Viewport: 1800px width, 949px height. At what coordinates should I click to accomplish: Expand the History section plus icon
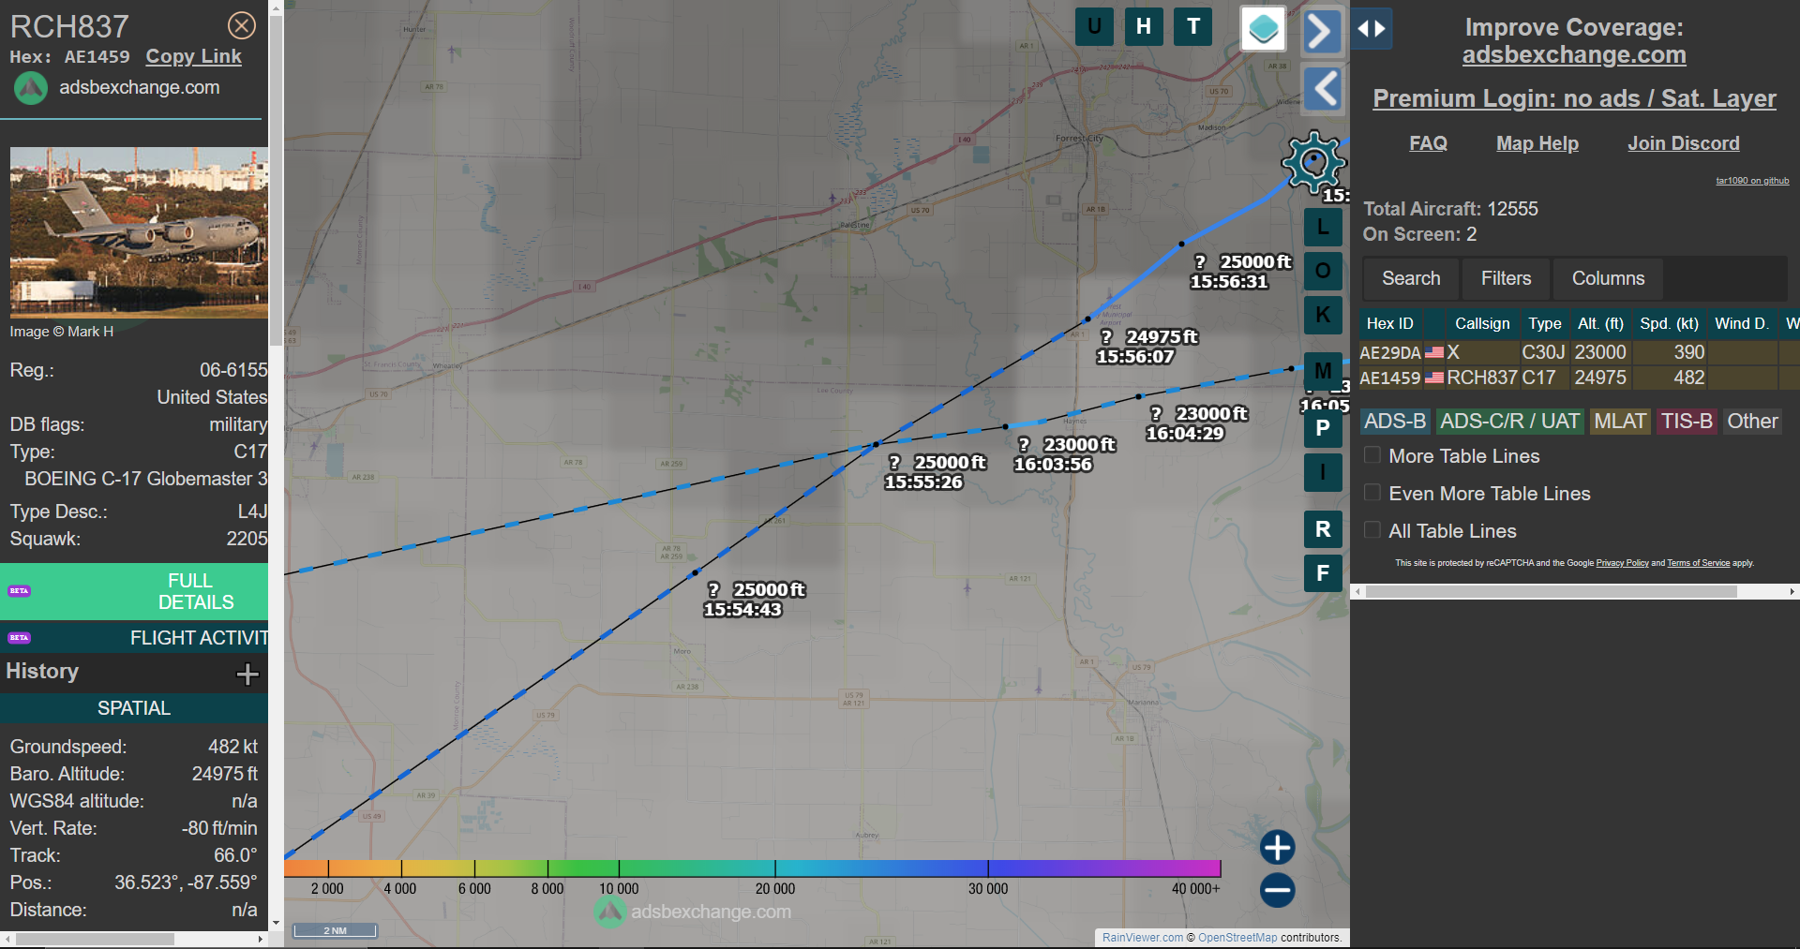pyautogui.click(x=247, y=674)
